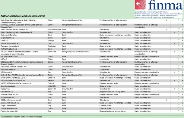Screen dimensions: 184x118
Task: Select the Zürcher Kantonalbank cell
Action: (x=9, y=108)
